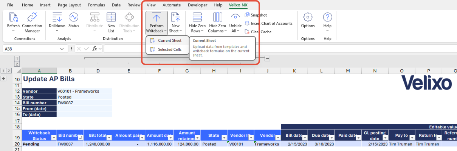Click the Snapshot command
Image resolution: width=457 pixels, height=151 pixels.
click(x=256, y=15)
